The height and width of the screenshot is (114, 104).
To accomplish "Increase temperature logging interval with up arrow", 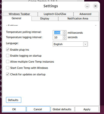I will click(64, 36).
